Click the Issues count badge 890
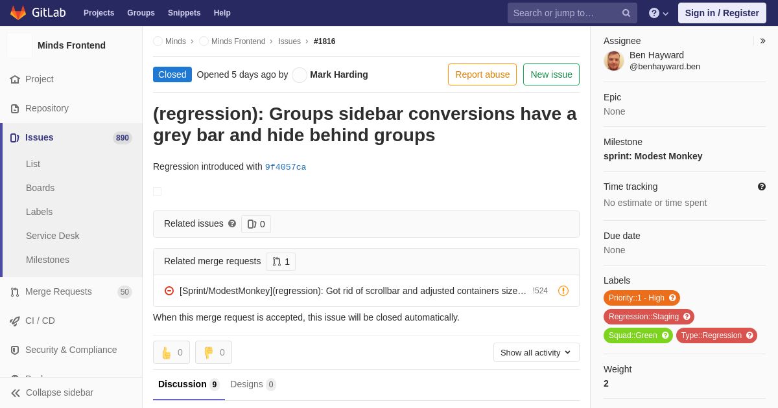Viewport: 778px width, 408px height. click(122, 138)
